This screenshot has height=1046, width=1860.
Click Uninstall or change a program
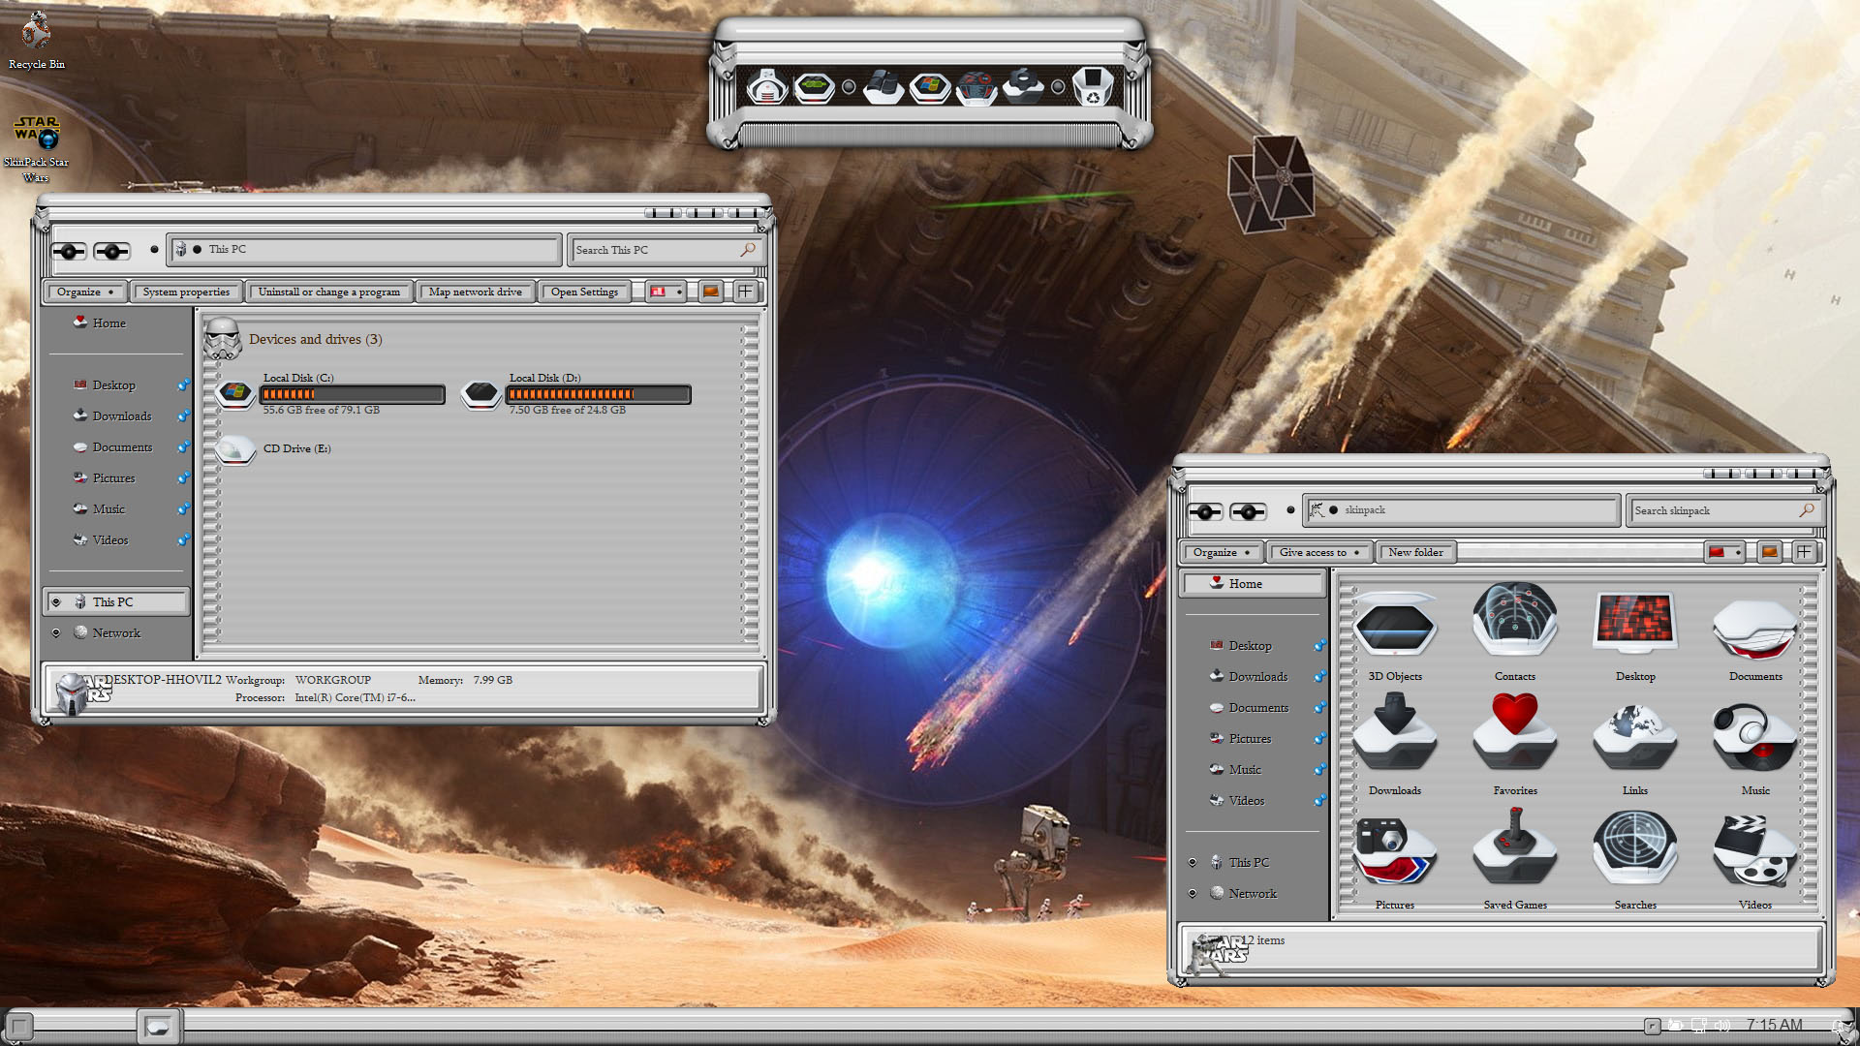pos(328,292)
